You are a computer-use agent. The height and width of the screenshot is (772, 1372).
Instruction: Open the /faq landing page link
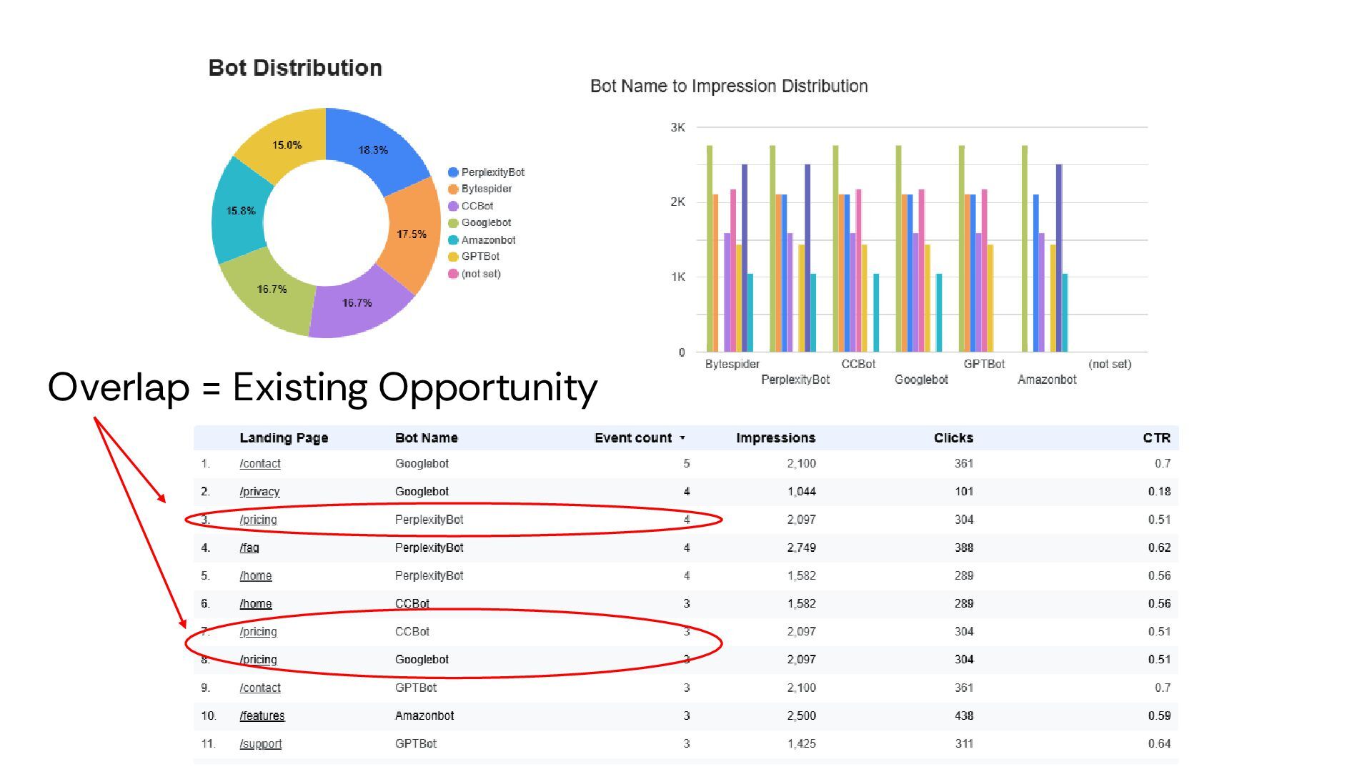tap(249, 548)
